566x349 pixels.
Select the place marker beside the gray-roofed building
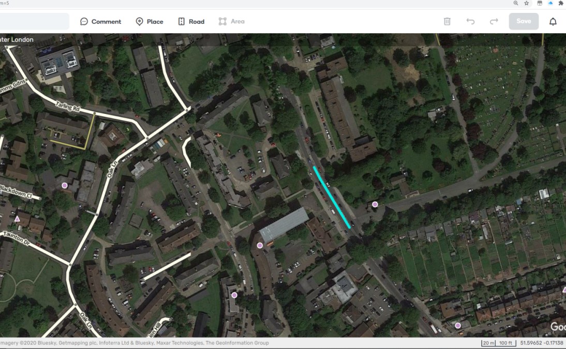click(260, 246)
